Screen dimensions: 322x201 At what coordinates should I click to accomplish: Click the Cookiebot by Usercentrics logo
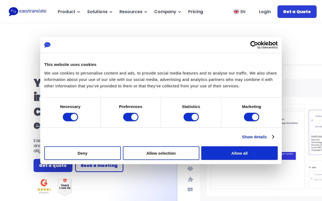coord(264,45)
